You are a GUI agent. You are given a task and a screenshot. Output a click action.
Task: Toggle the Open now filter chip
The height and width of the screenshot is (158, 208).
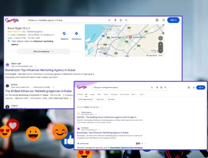[x=100, y=99]
